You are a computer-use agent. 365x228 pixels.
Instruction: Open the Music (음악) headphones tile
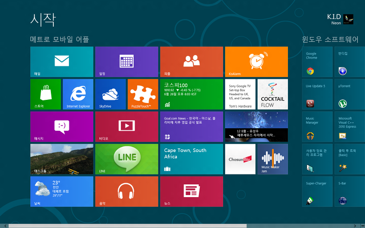pos(126,191)
